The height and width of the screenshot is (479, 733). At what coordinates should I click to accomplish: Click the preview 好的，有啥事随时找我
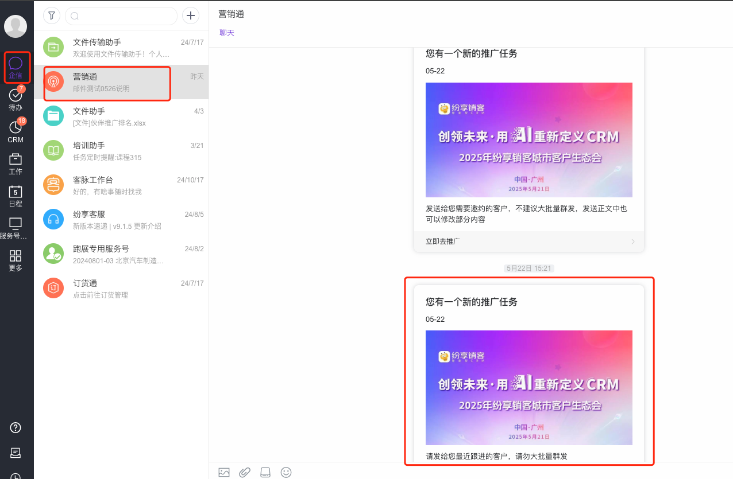pyautogui.click(x=107, y=192)
